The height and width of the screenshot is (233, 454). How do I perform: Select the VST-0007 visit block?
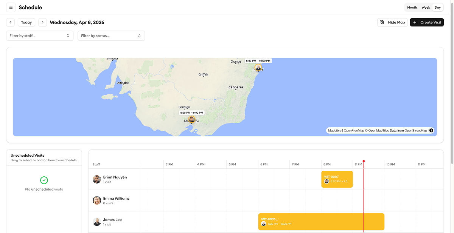337,179
